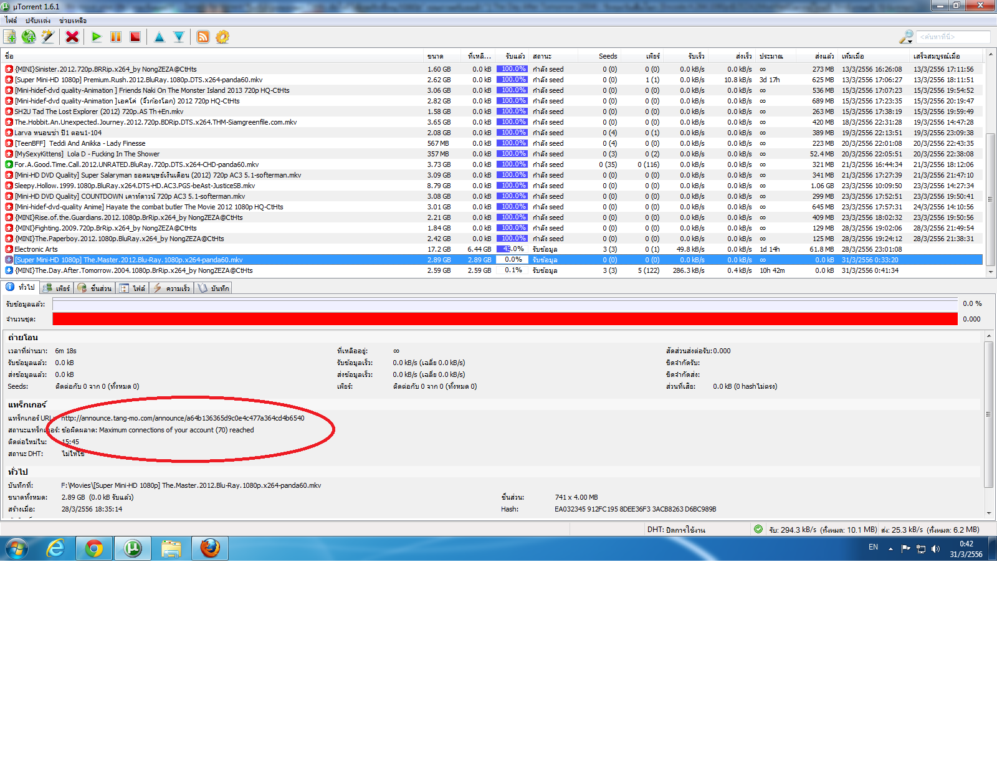Open Internet Explorer from the taskbar
This screenshot has height=757, width=997.
point(56,549)
